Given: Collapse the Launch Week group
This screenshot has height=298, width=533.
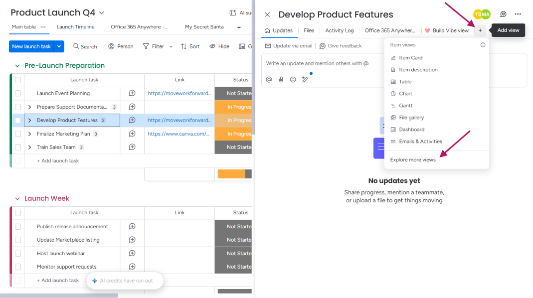Looking at the screenshot, I should click(x=17, y=198).
